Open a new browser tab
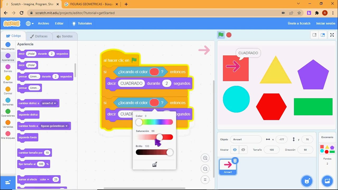338x190 pixels. click(x=126, y=4)
